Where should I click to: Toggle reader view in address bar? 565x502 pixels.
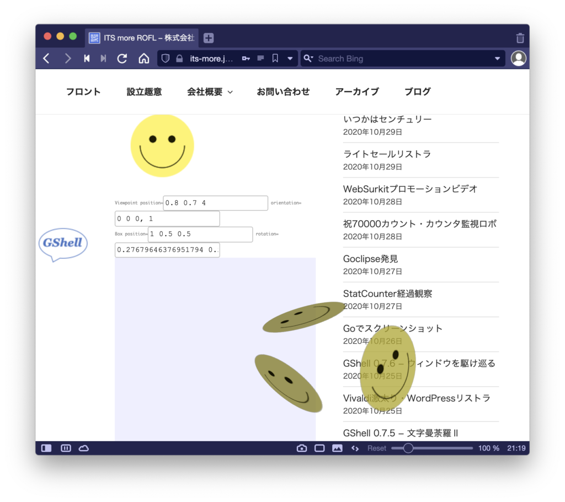260,58
